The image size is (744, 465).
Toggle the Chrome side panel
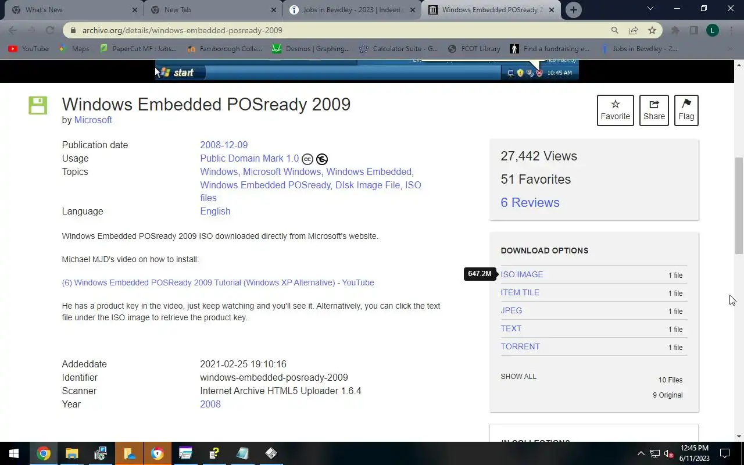pyautogui.click(x=693, y=30)
